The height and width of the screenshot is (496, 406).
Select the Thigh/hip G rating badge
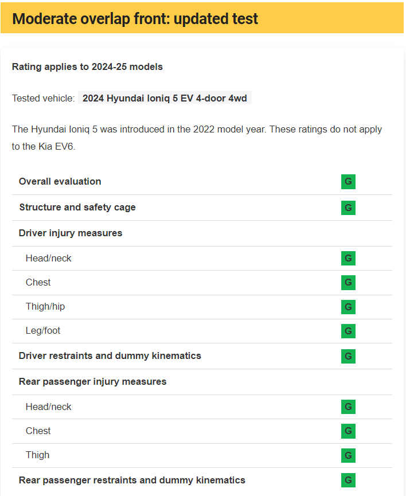click(348, 307)
